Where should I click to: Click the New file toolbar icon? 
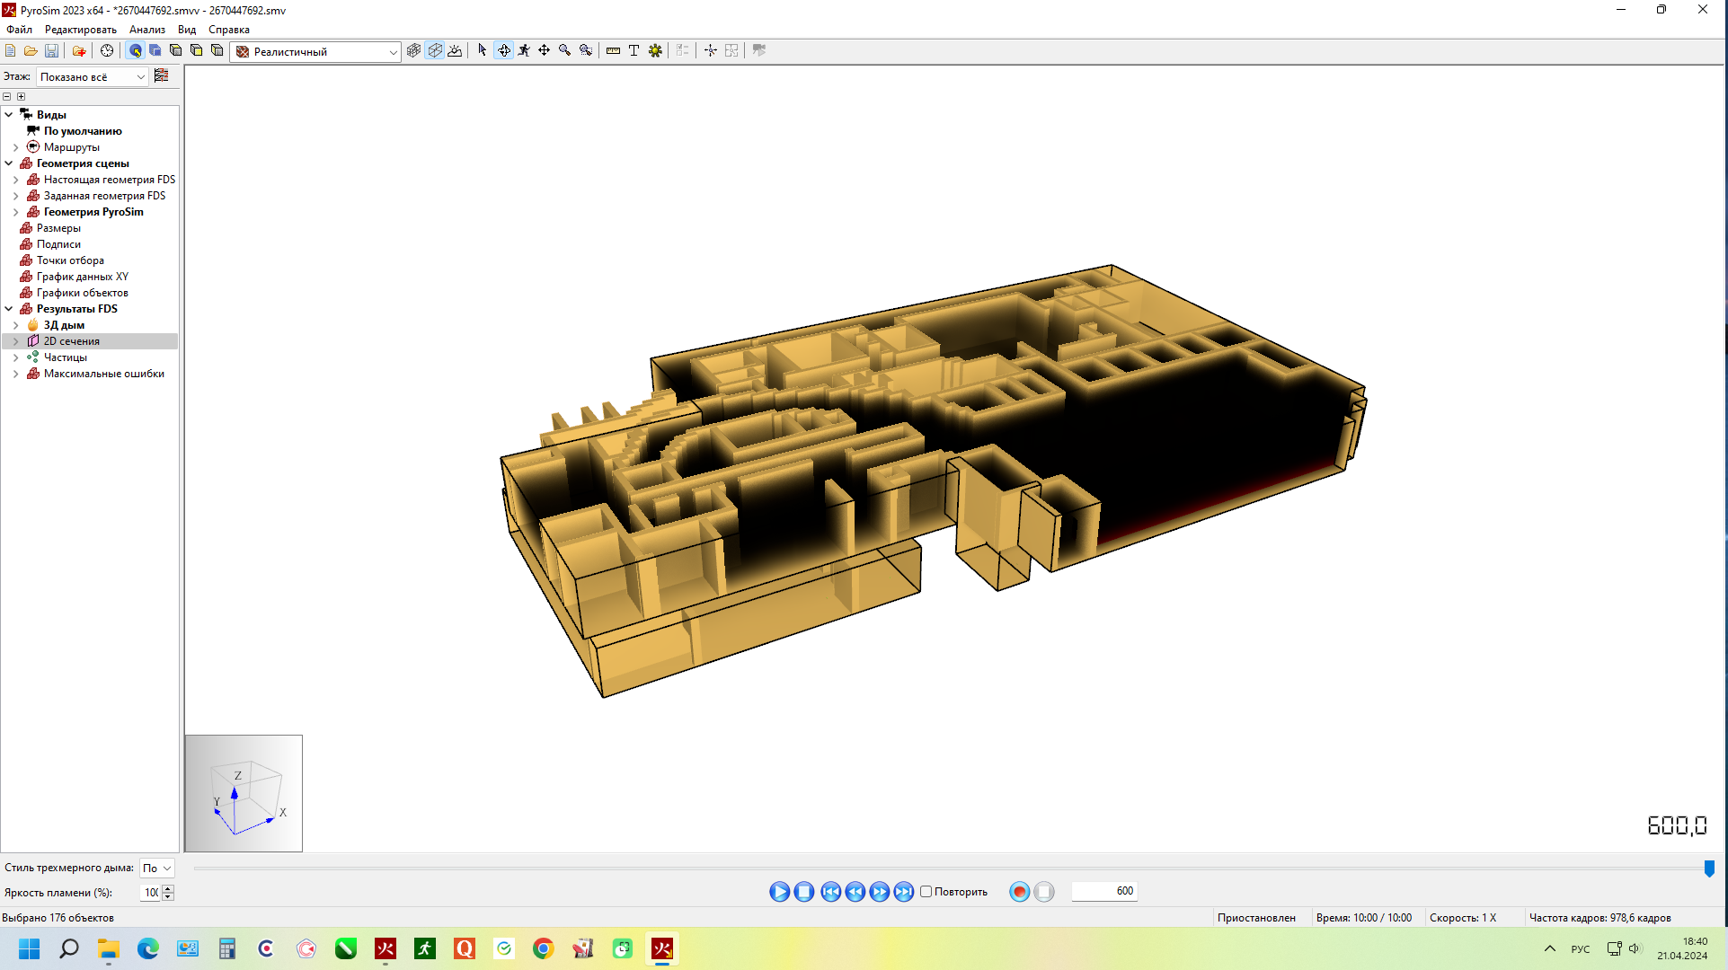tap(11, 51)
